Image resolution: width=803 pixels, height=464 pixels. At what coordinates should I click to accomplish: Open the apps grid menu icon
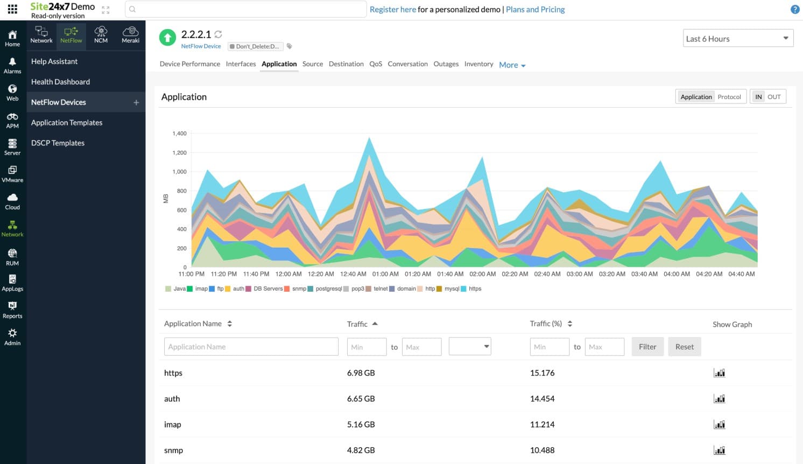click(x=12, y=9)
